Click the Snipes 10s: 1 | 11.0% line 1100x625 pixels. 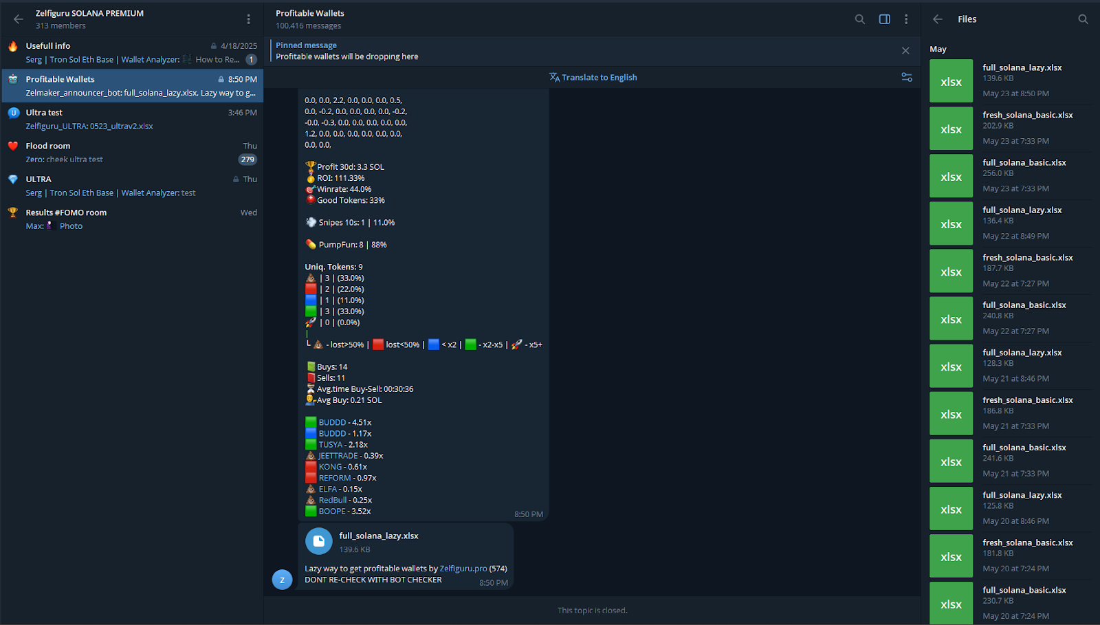[350, 223]
